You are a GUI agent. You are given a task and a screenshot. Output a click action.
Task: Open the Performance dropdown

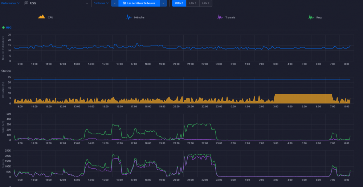pos(10,3)
